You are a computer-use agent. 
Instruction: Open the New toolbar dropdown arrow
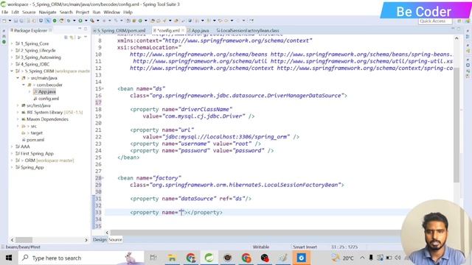(10, 21)
